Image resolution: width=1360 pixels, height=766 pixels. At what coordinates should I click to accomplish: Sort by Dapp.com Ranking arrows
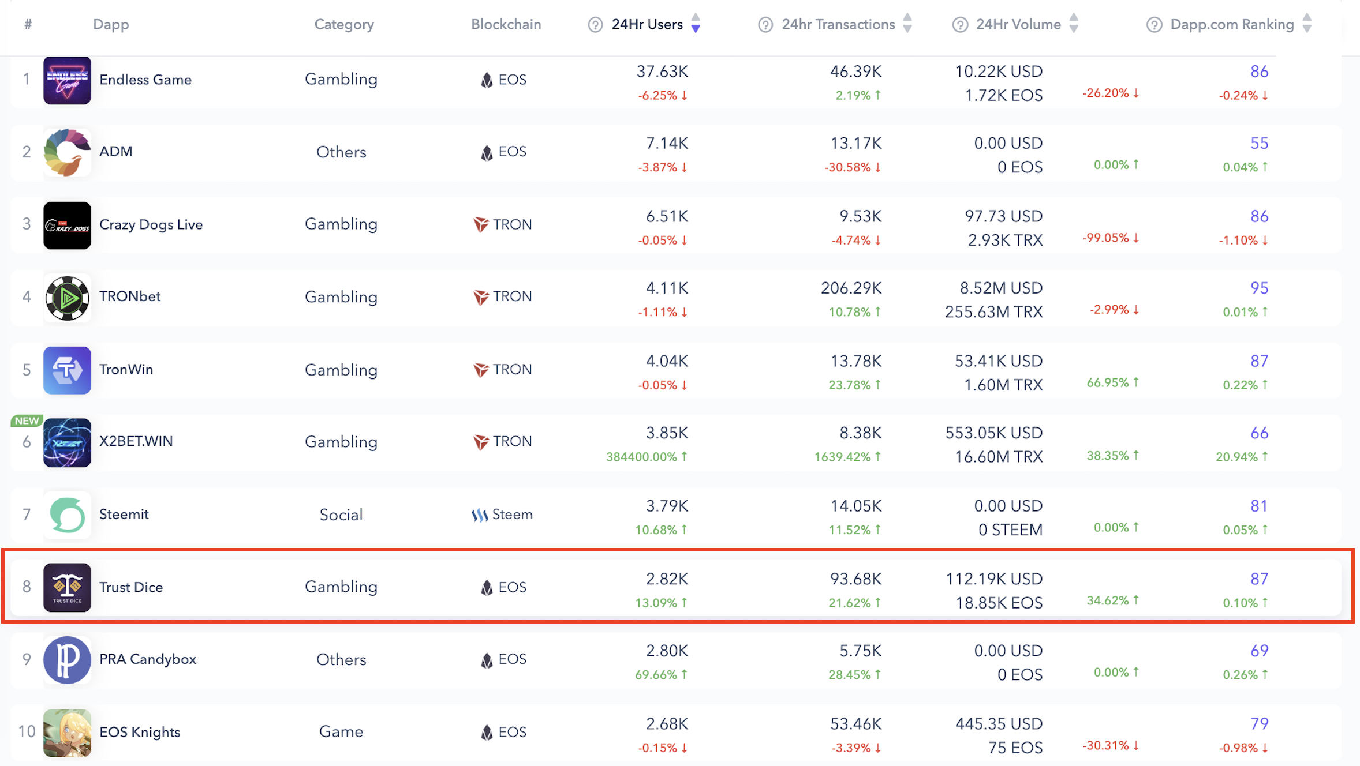click(1307, 24)
